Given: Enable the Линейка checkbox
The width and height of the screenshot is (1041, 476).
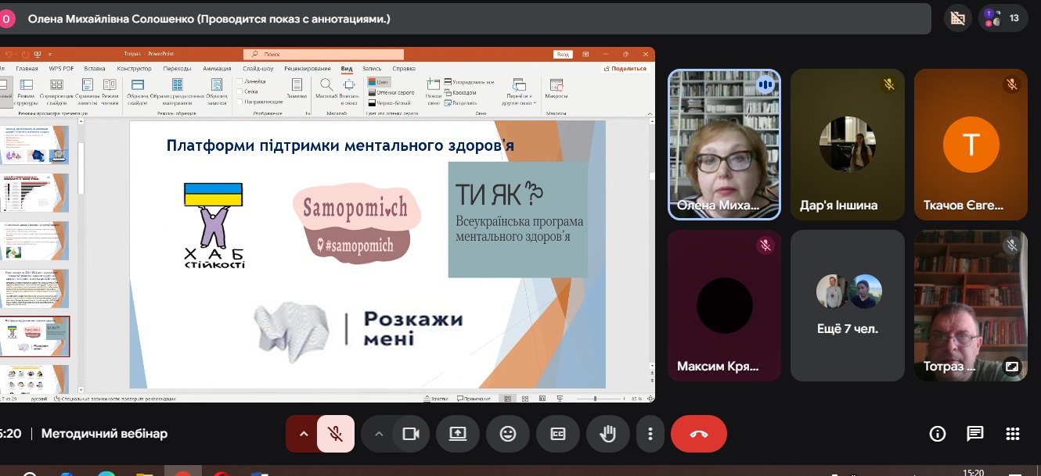Looking at the screenshot, I should coord(240,81).
